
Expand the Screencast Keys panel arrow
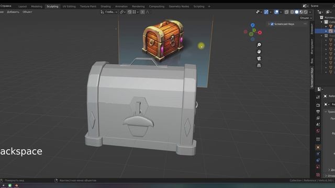(x=269, y=24)
